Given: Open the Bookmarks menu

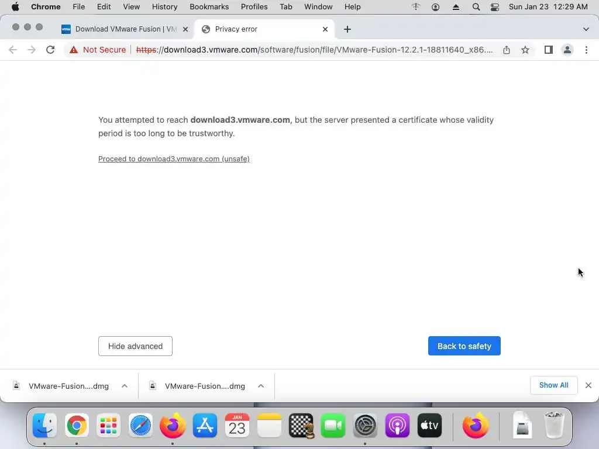Looking at the screenshot, I should [x=209, y=7].
